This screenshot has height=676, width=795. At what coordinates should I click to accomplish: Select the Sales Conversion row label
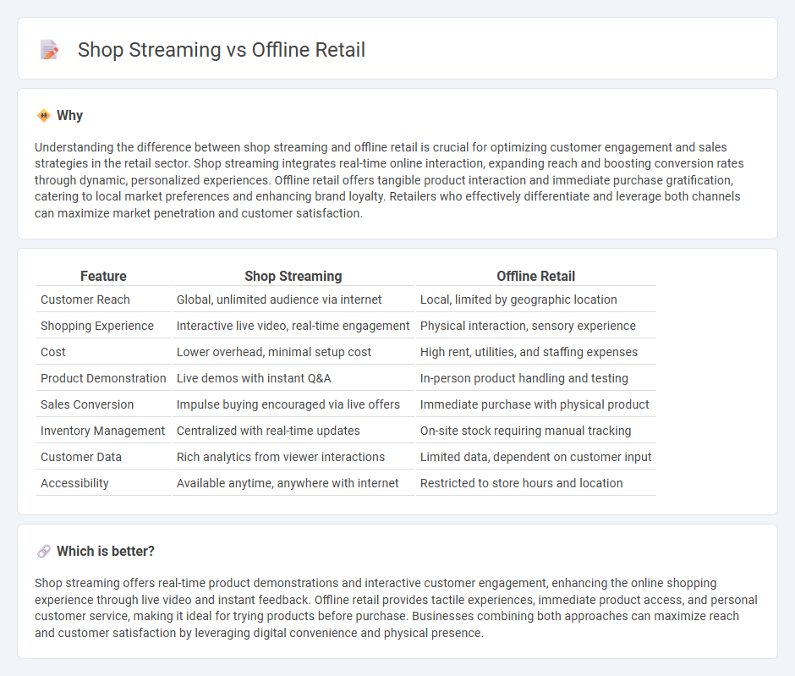[x=87, y=404]
